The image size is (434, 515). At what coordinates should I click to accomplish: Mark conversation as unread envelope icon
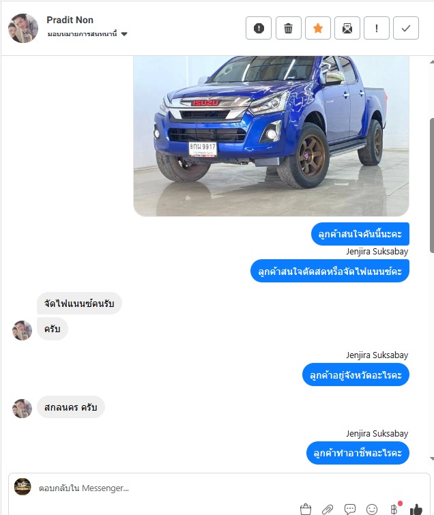347,28
